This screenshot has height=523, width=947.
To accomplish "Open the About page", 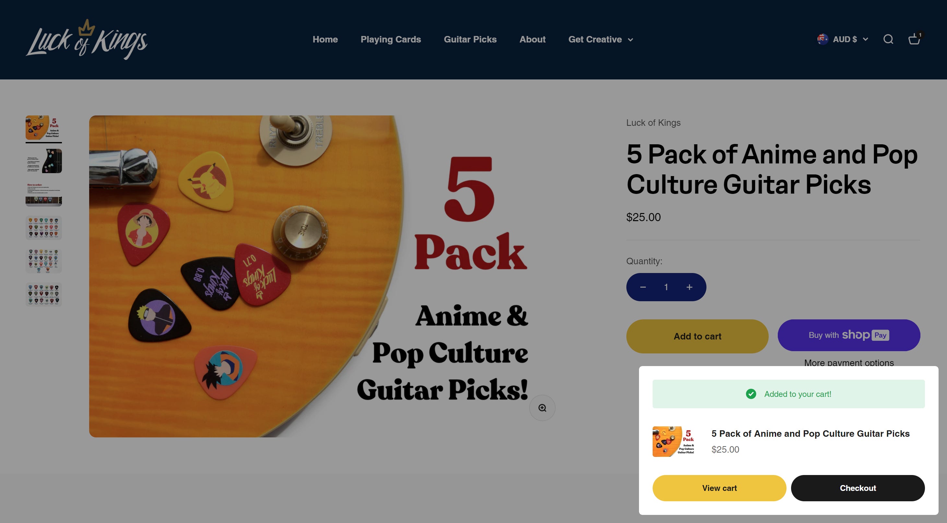I will click(532, 39).
